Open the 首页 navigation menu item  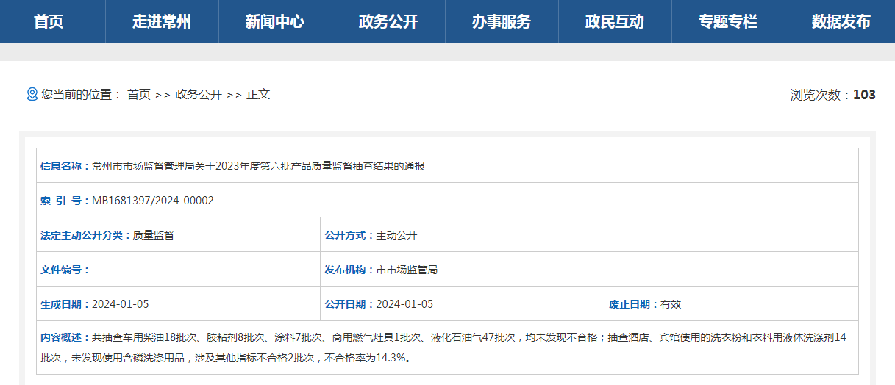49,21
